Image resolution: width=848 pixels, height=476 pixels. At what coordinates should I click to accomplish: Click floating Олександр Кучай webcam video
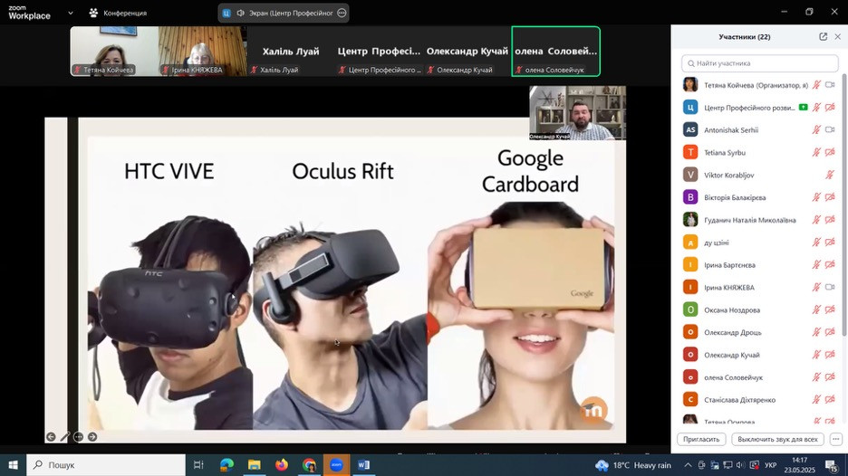578,112
